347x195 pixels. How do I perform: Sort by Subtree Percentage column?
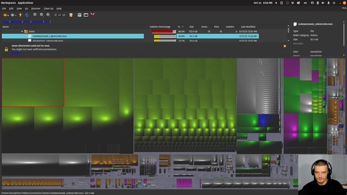click(160, 27)
